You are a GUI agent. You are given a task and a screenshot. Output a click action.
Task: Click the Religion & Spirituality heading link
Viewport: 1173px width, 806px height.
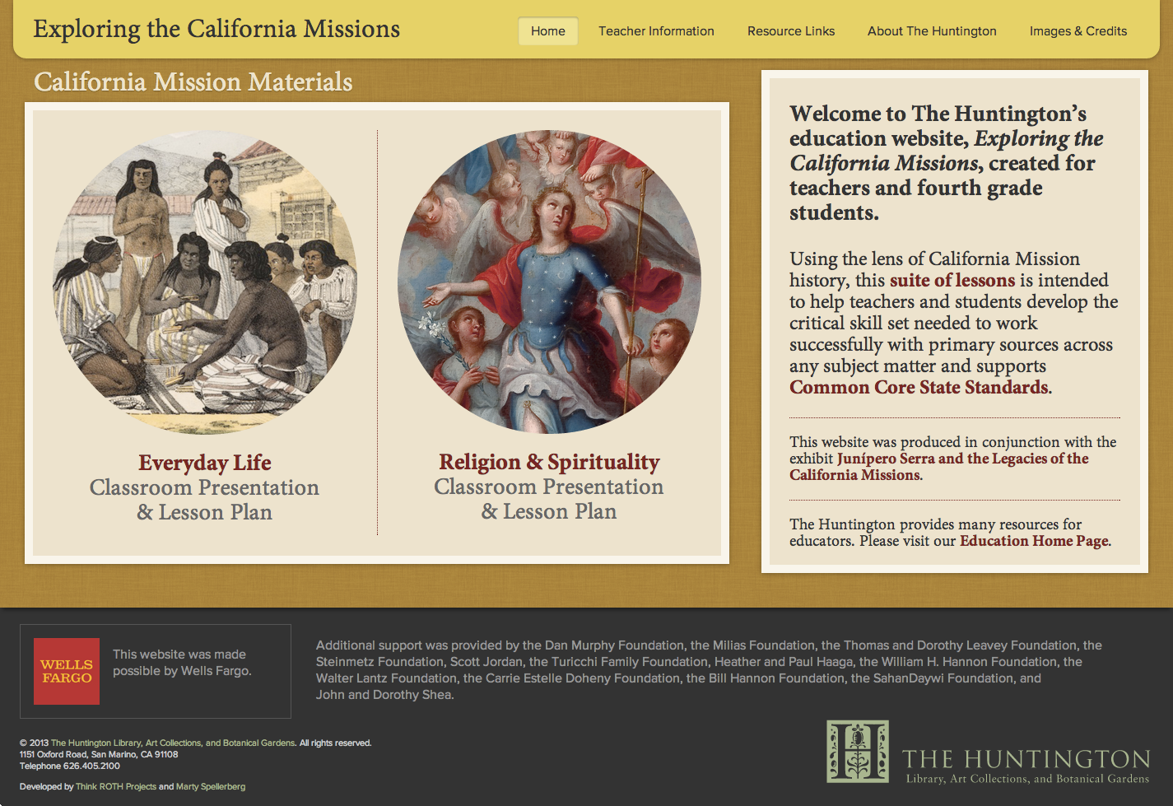[549, 462]
